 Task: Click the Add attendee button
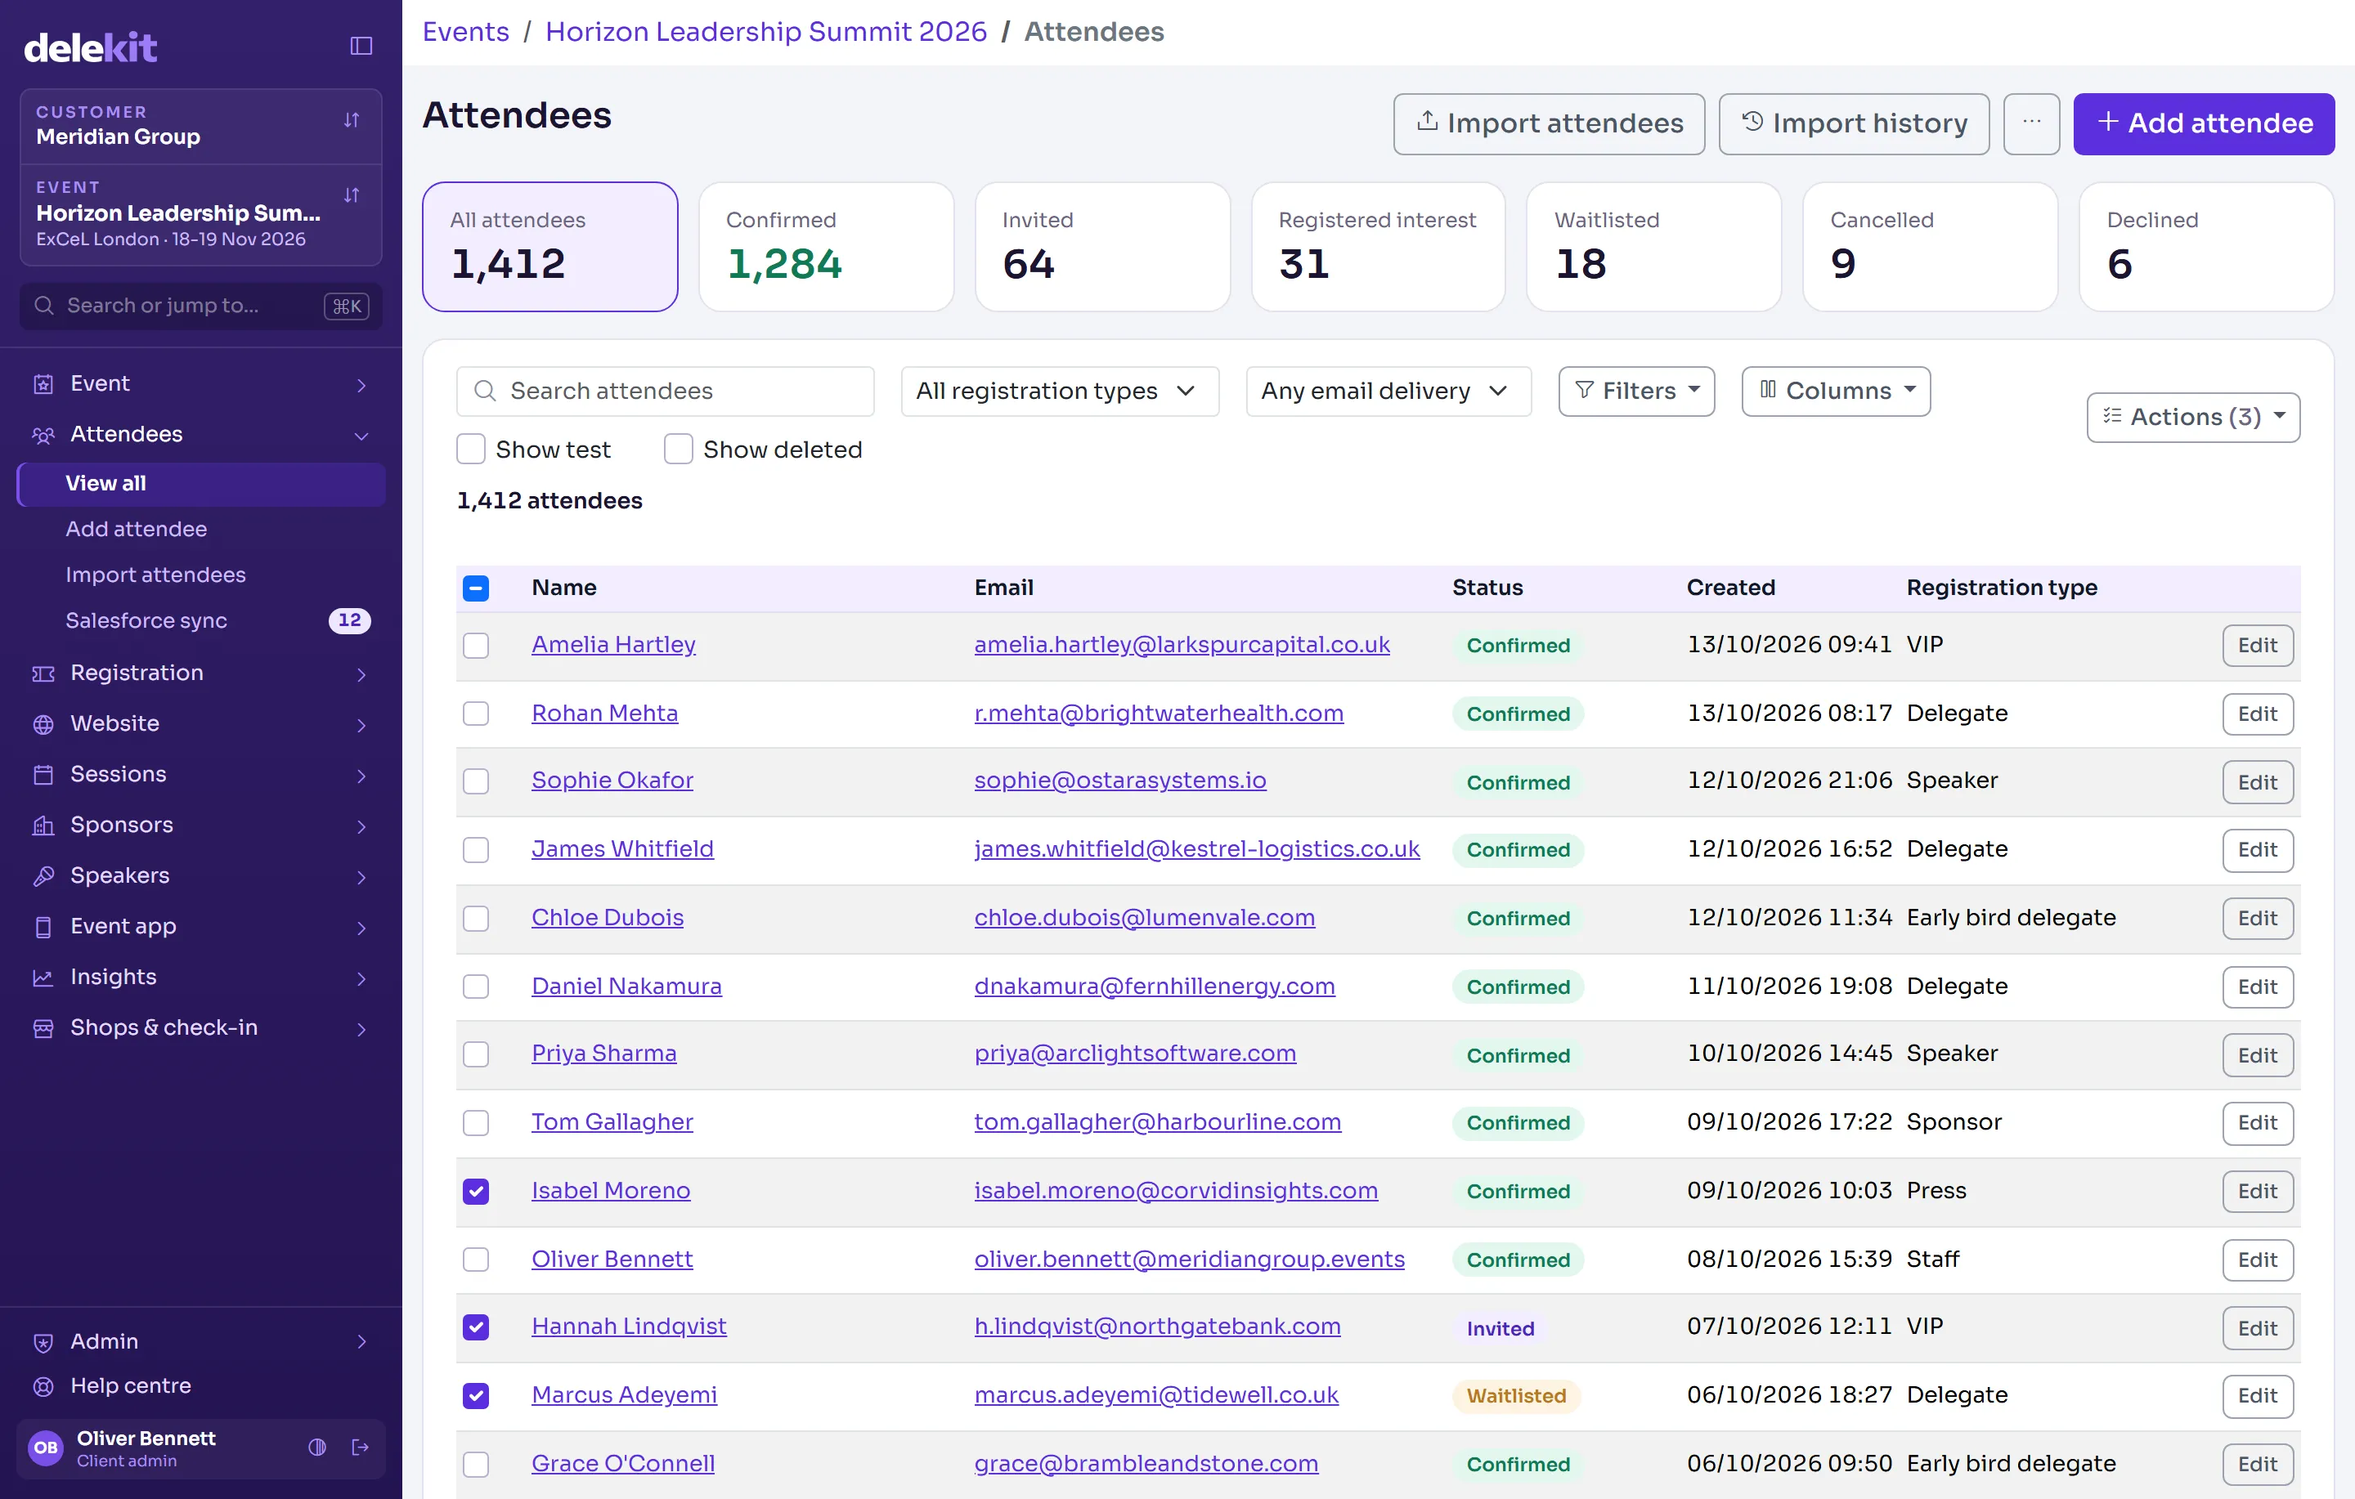2204,123
